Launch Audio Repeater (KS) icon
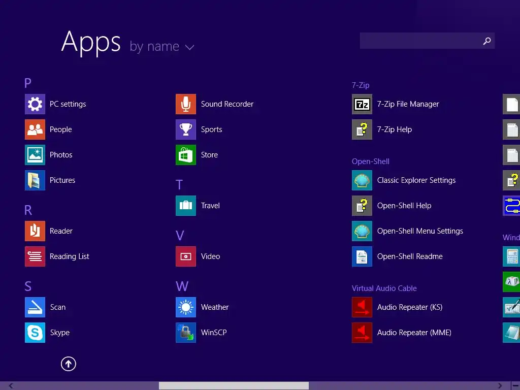520x390 pixels. click(362, 307)
